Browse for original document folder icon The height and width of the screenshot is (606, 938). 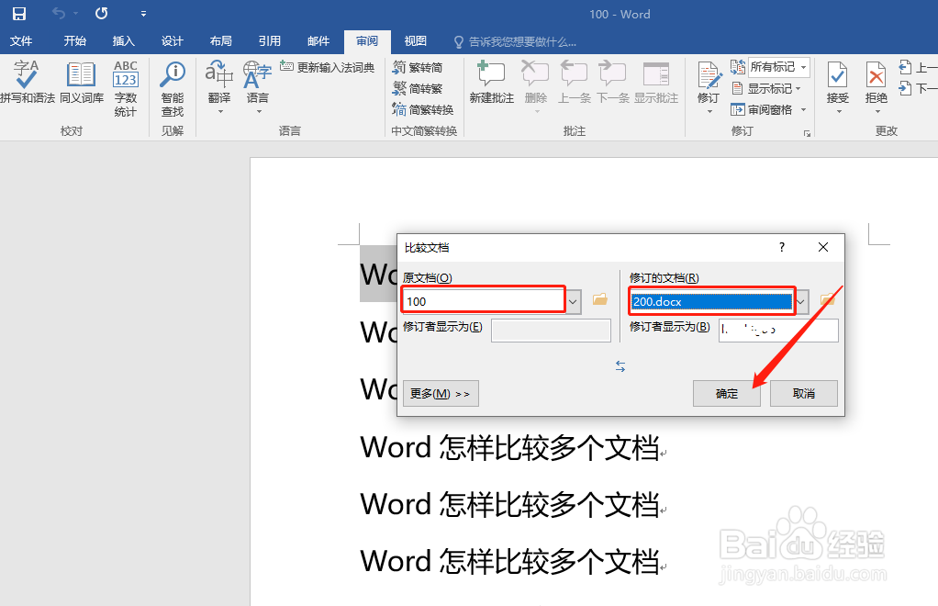600,299
